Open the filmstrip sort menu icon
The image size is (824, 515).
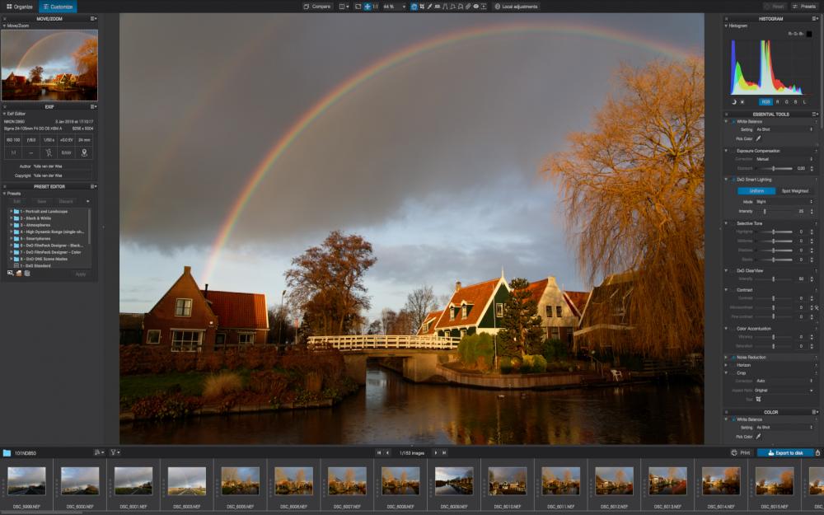(x=99, y=452)
